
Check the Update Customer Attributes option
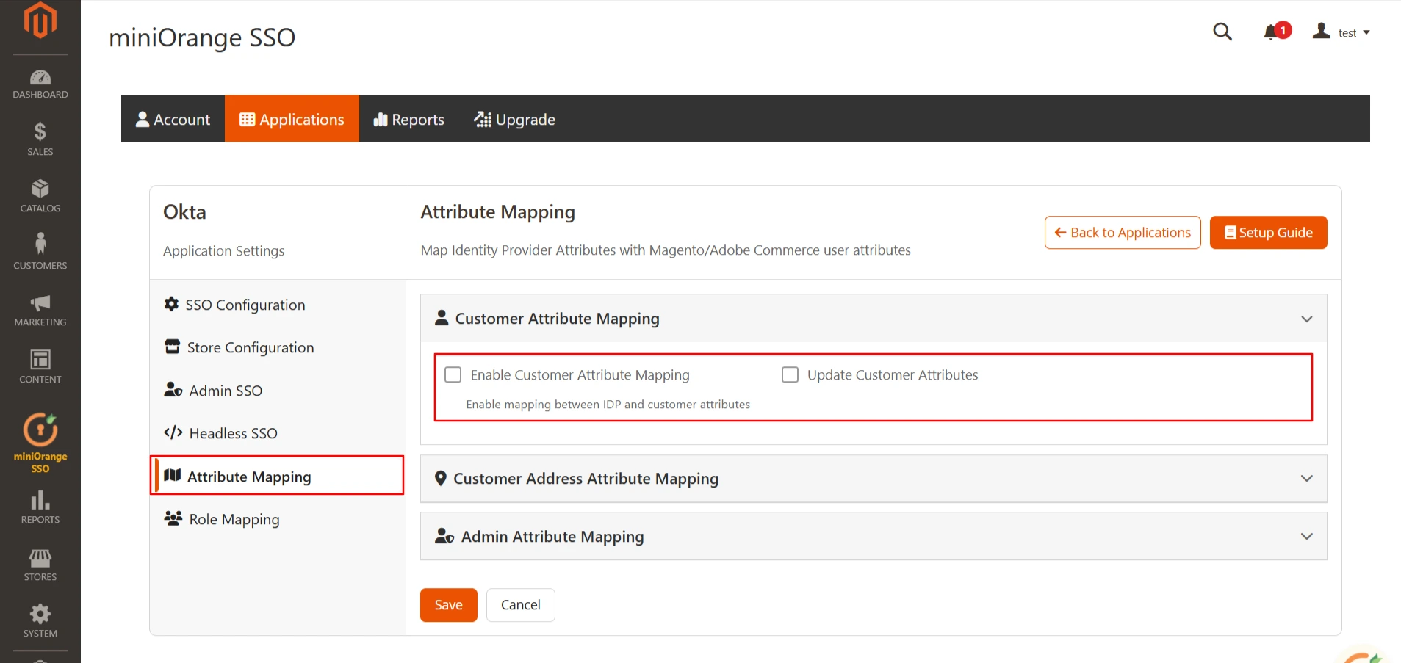(790, 374)
